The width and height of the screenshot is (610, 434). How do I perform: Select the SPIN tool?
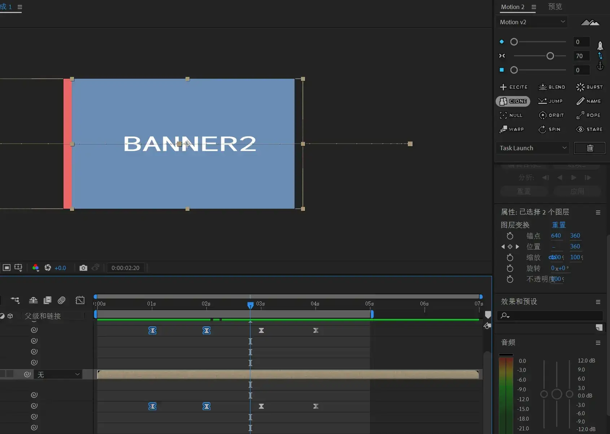pyautogui.click(x=549, y=129)
